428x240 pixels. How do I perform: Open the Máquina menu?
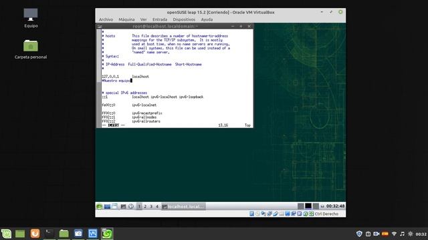(x=126, y=19)
